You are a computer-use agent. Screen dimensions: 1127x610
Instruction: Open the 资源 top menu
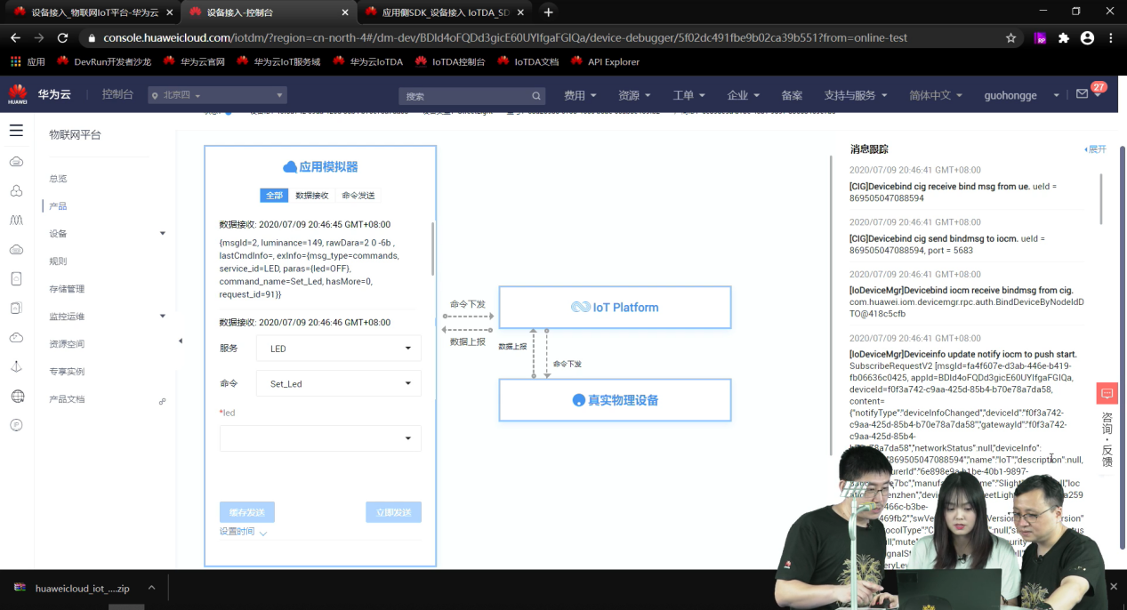coord(634,95)
